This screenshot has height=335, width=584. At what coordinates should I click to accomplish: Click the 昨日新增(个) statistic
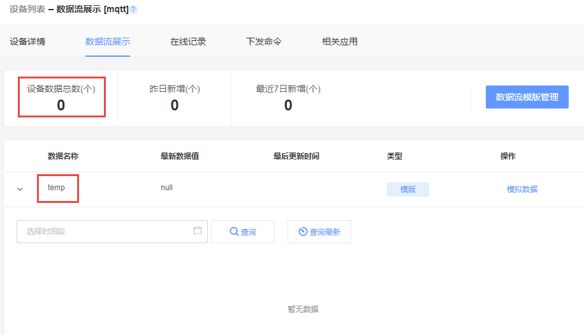[175, 98]
